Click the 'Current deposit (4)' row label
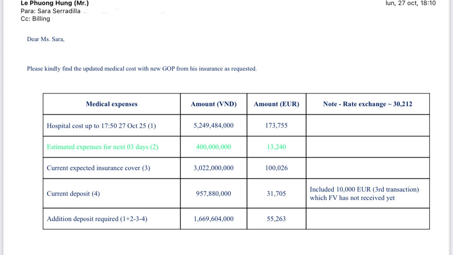This screenshot has width=453, height=255. pos(73,194)
